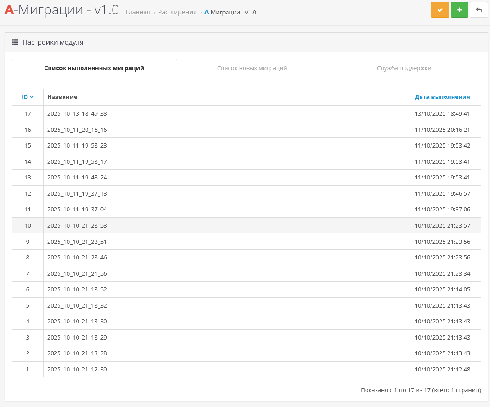The height and width of the screenshot is (407, 490).
Task: Click the orange checkmark button
Action: pyautogui.click(x=440, y=10)
